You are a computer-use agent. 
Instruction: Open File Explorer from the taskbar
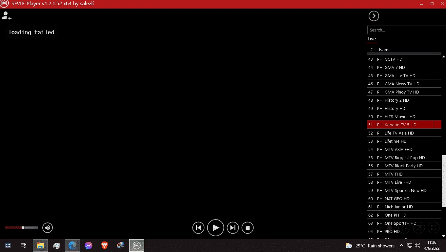(40, 245)
